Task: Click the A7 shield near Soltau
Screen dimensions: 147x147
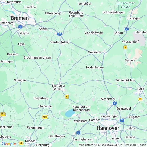Action: (x=126, y=29)
